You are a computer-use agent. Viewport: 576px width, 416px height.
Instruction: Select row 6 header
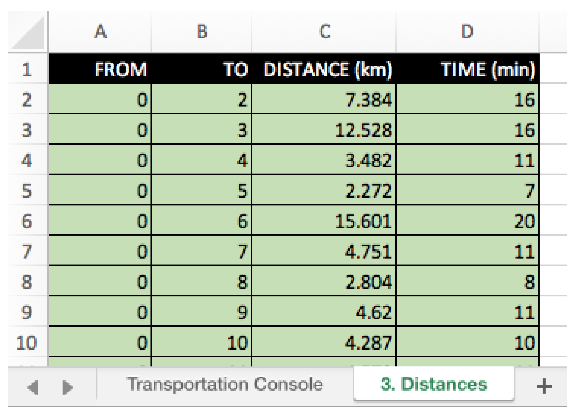click(27, 221)
